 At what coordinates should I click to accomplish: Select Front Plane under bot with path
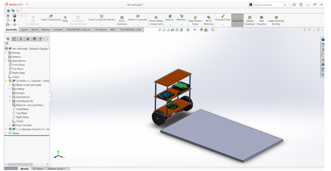click(18, 65)
